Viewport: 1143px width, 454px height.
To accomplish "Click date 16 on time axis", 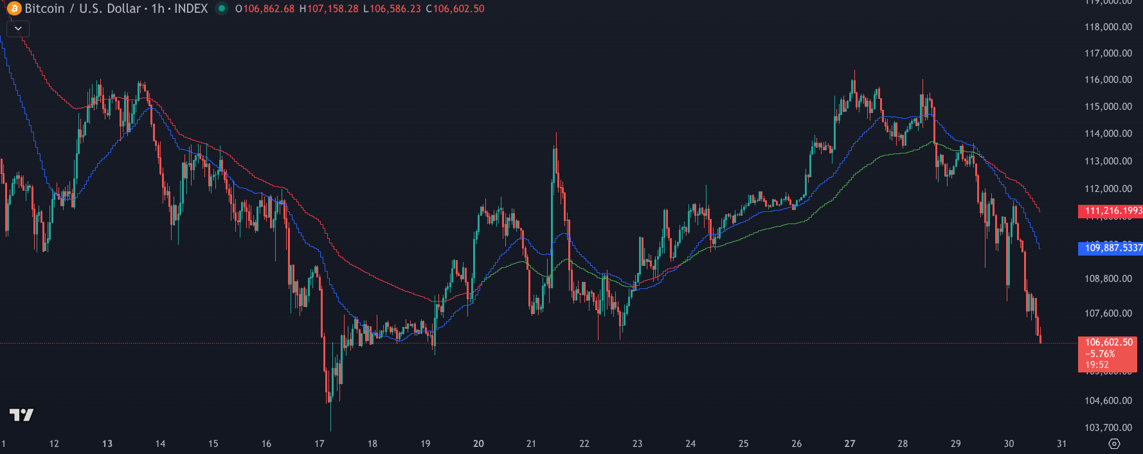I will click(x=266, y=444).
